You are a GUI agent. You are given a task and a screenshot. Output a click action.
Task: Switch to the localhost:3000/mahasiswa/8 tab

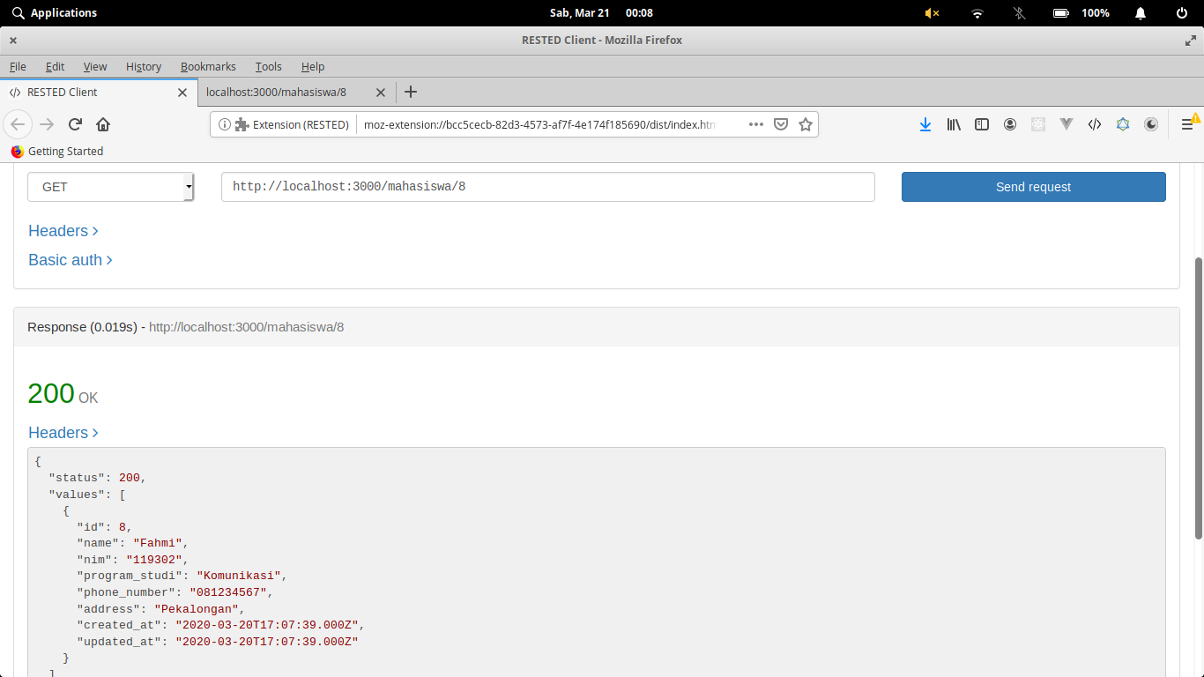point(275,92)
